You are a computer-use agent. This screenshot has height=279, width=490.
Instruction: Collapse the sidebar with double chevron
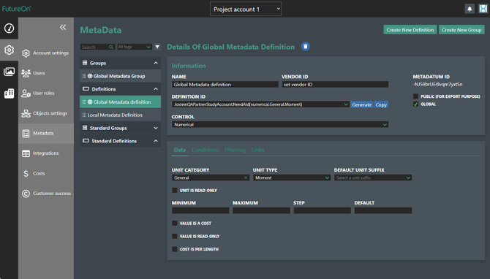pyautogui.click(x=63, y=27)
